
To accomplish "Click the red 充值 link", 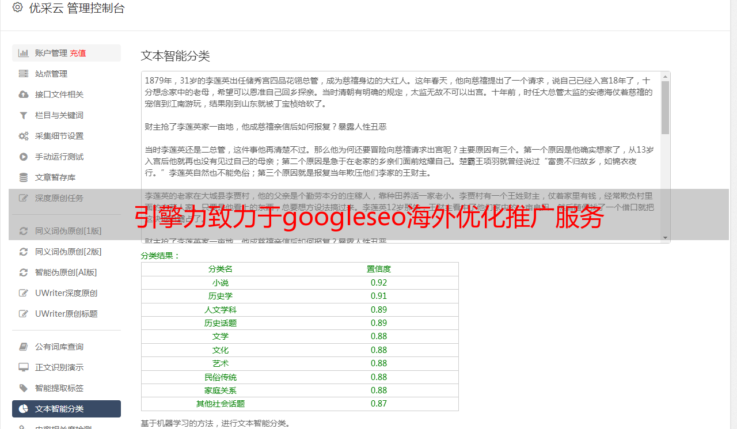I will pos(78,53).
